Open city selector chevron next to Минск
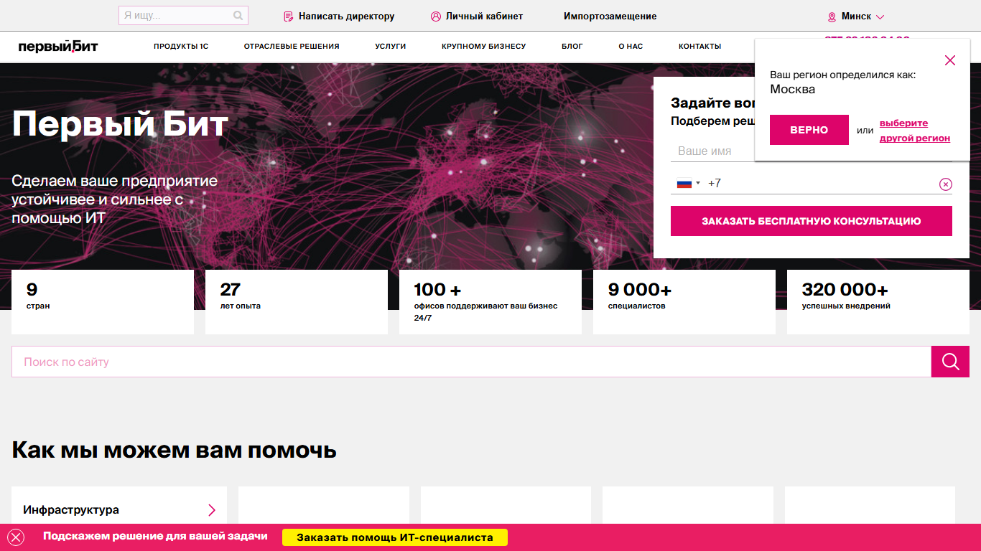Viewport: 981px width, 551px height. point(880,17)
